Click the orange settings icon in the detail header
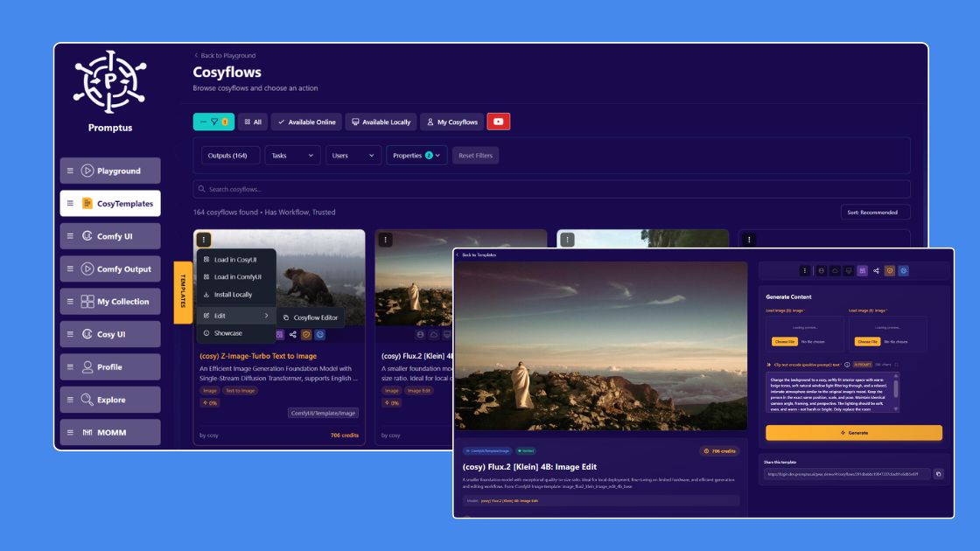 point(889,271)
